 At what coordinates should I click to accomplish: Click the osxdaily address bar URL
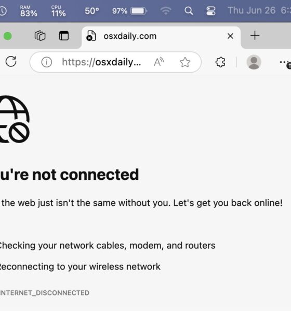pyautogui.click(x=101, y=62)
